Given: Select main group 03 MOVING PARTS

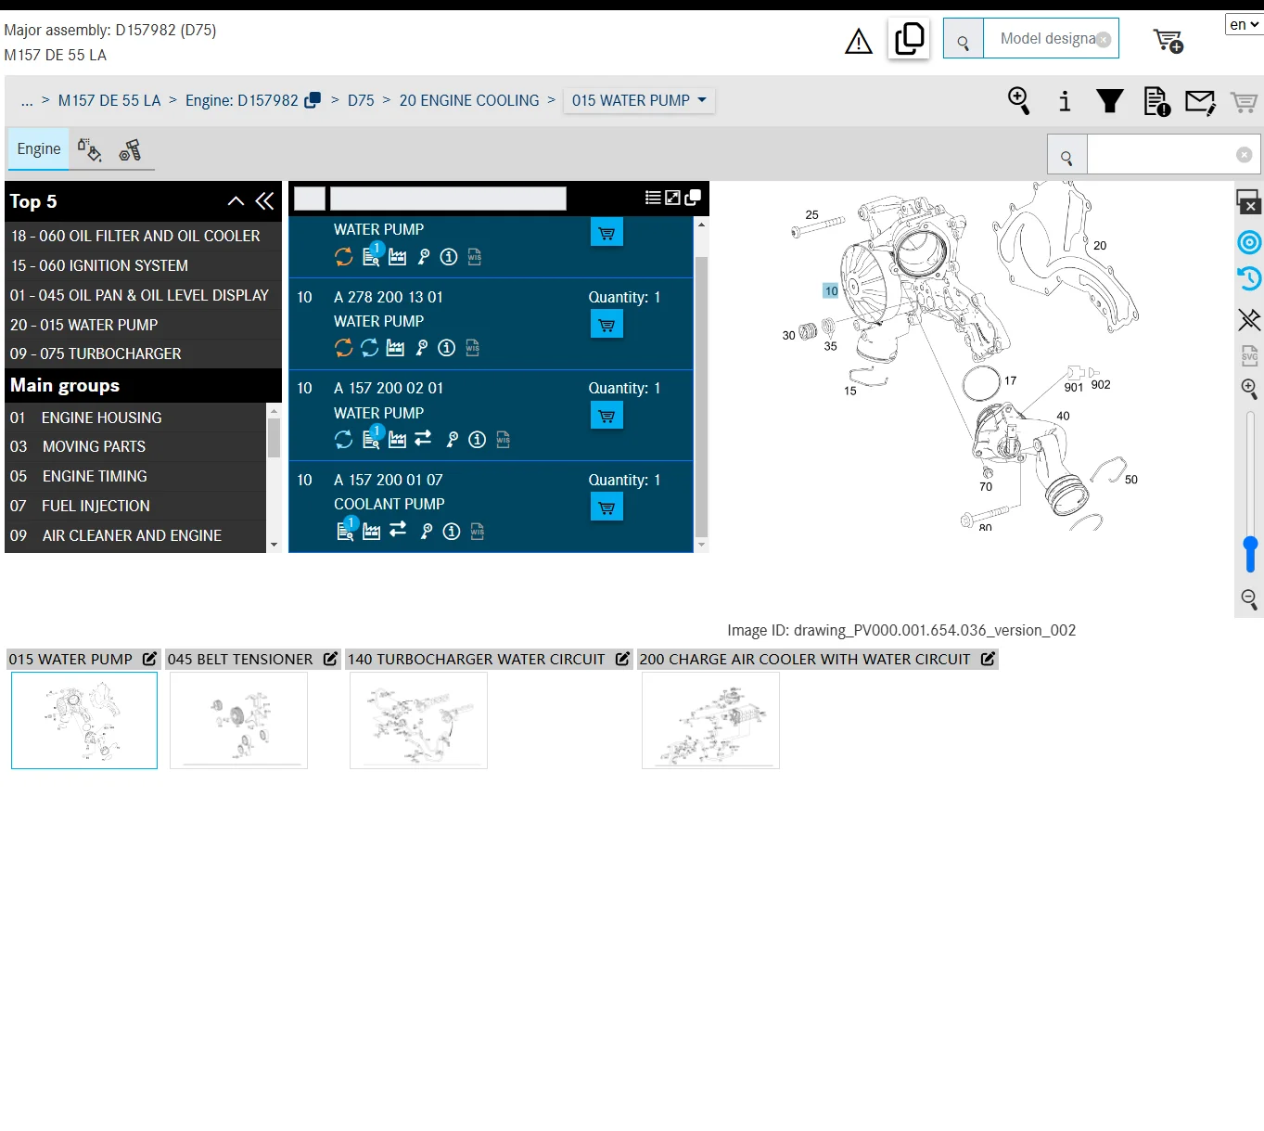Looking at the screenshot, I should 135,446.
